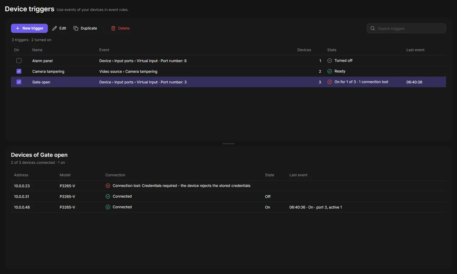Uncheck the Gate open trigger checkbox
The image size is (457, 274).
(x=19, y=82)
